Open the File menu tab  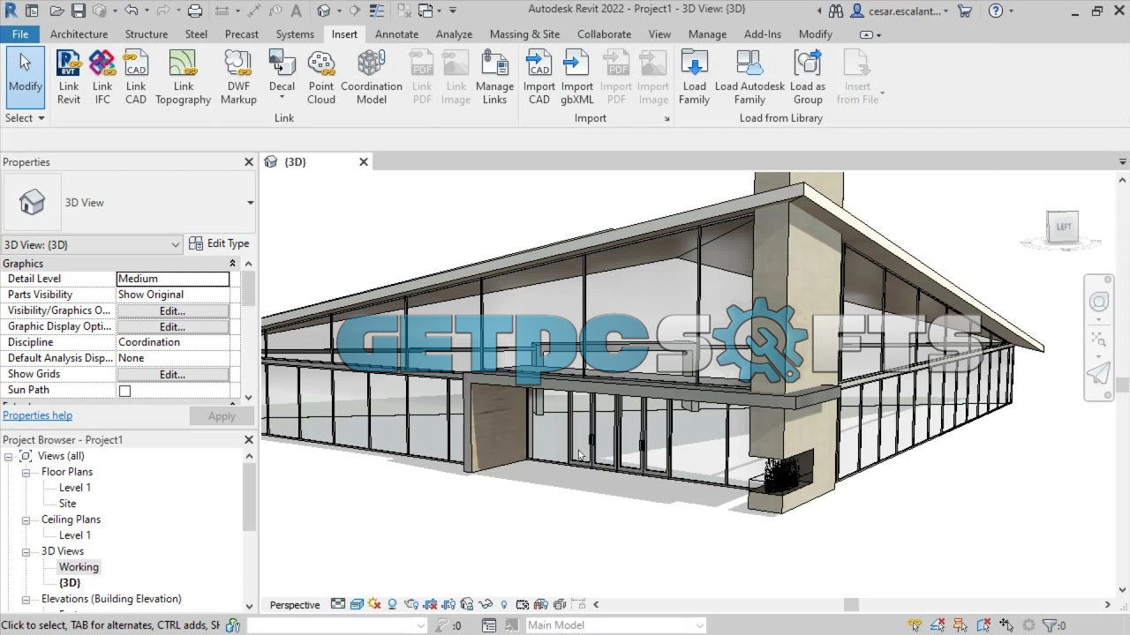[19, 34]
